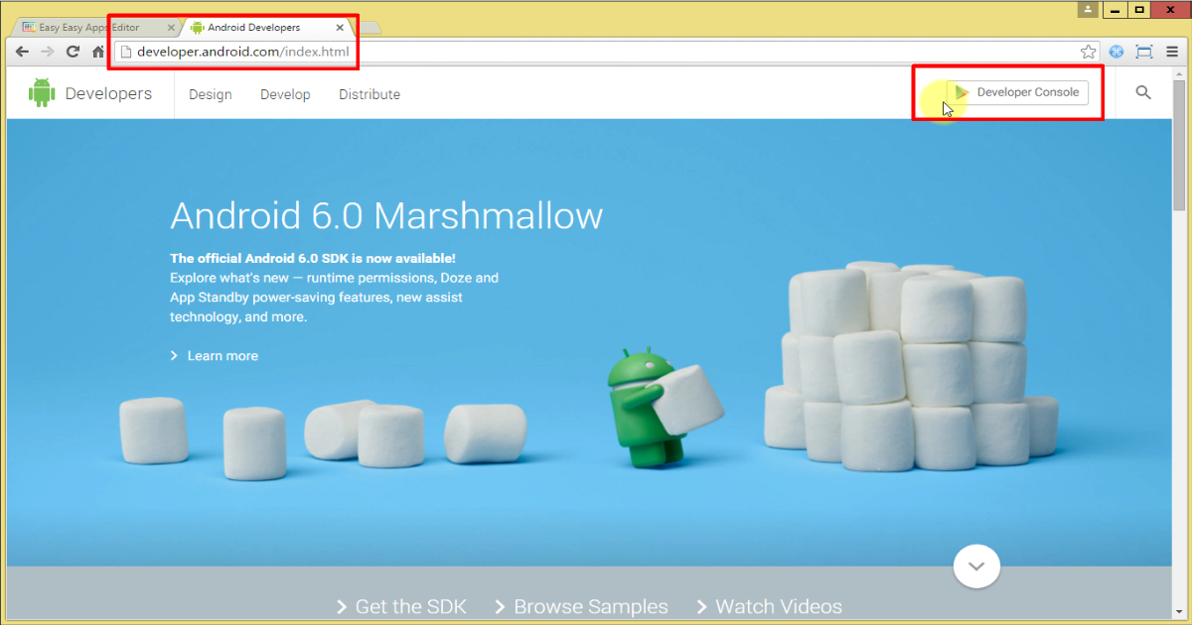Click the blue browser extension icon
Viewport: 1192px width, 625px height.
point(1117,52)
